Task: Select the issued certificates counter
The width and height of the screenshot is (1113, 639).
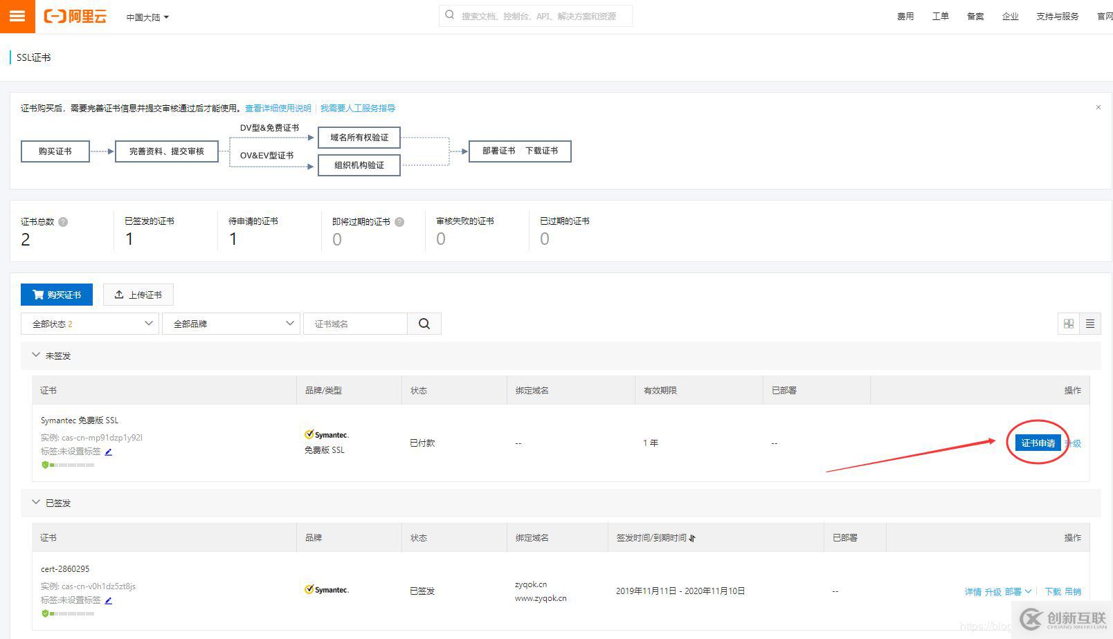Action: (x=150, y=231)
